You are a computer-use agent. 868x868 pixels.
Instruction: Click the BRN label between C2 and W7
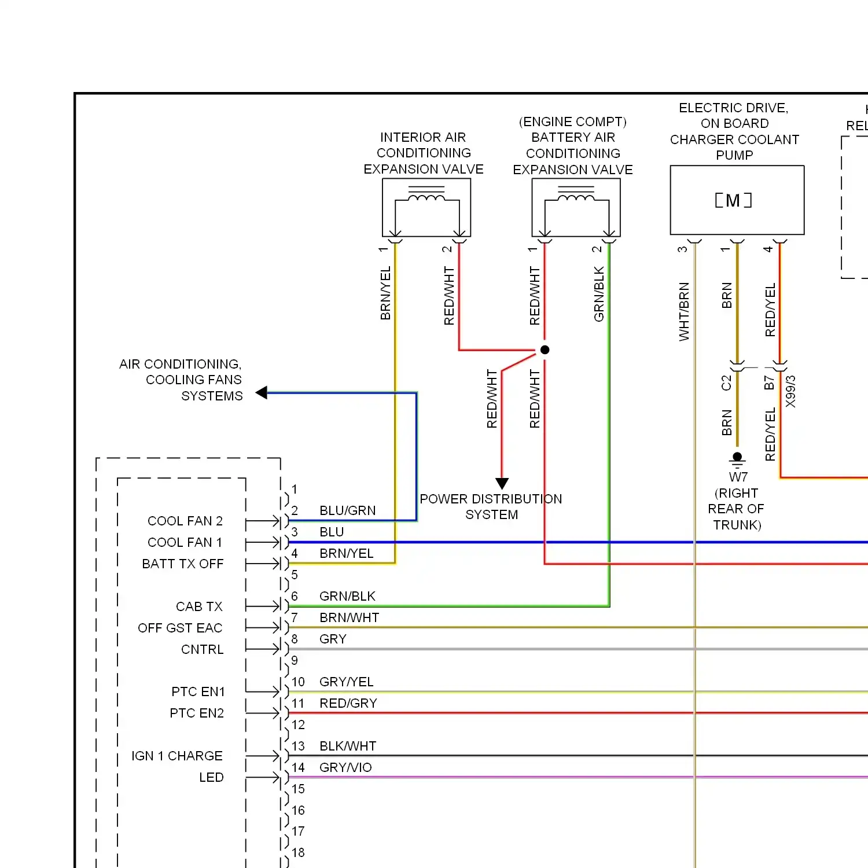pos(727,422)
